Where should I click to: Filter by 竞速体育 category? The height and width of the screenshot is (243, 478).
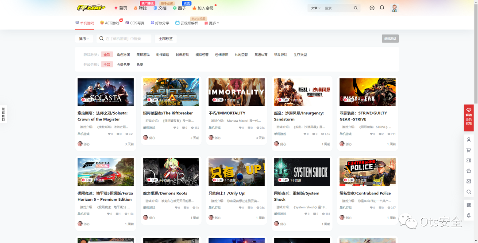pyautogui.click(x=261, y=55)
